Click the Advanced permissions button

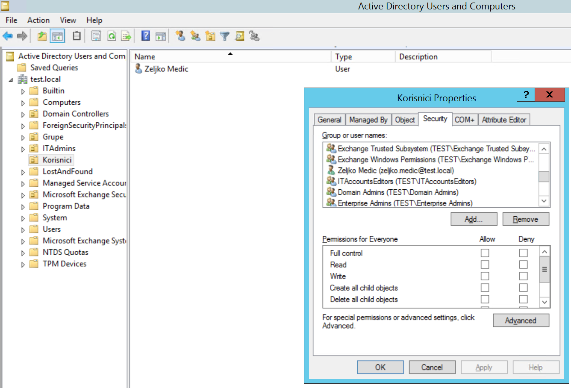pos(521,320)
